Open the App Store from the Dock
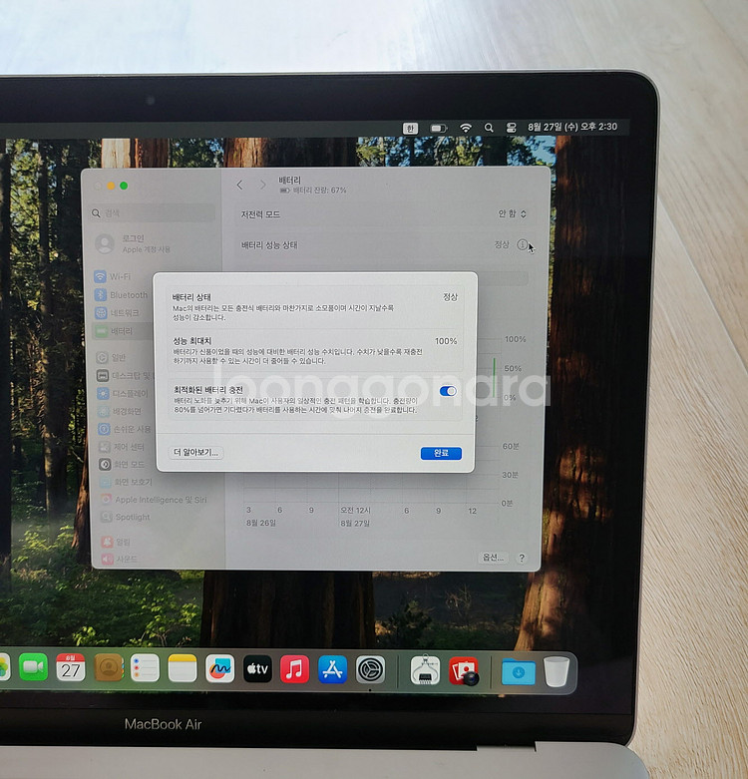Viewport: 748px width, 779px height. (332, 669)
